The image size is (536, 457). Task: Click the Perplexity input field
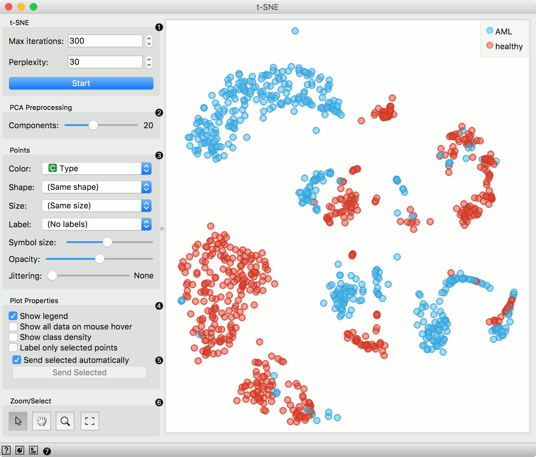105,62
